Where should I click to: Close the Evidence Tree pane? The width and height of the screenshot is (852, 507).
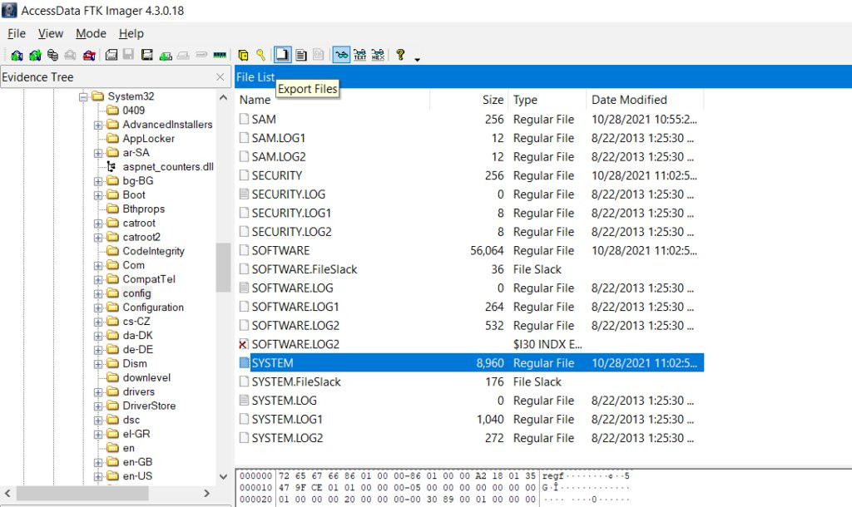coord(220,77)
